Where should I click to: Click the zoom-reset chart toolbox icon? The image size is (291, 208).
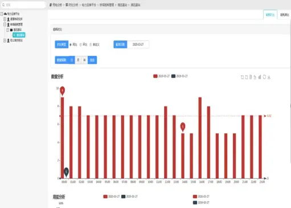point(247,77)
